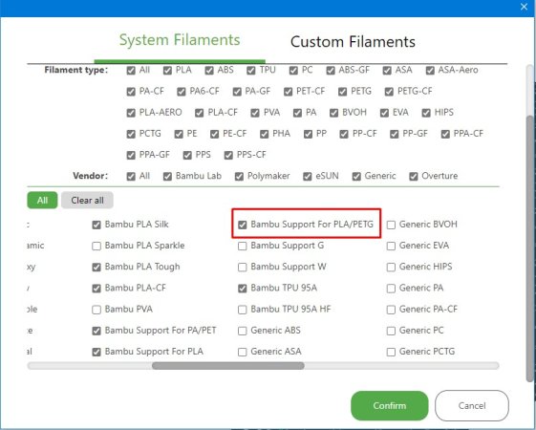
Task: Uncheck the PLA-CF filament type
Action: click(x=200, y=113)
